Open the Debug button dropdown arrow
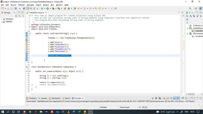Viewport: 203px width, 114px height. [x=44, y=9]
